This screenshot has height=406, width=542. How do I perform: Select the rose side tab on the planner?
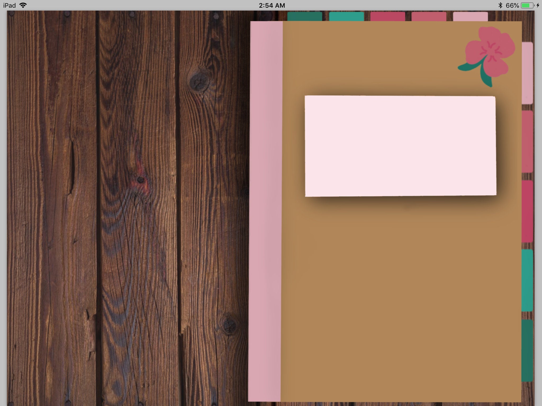527,142
